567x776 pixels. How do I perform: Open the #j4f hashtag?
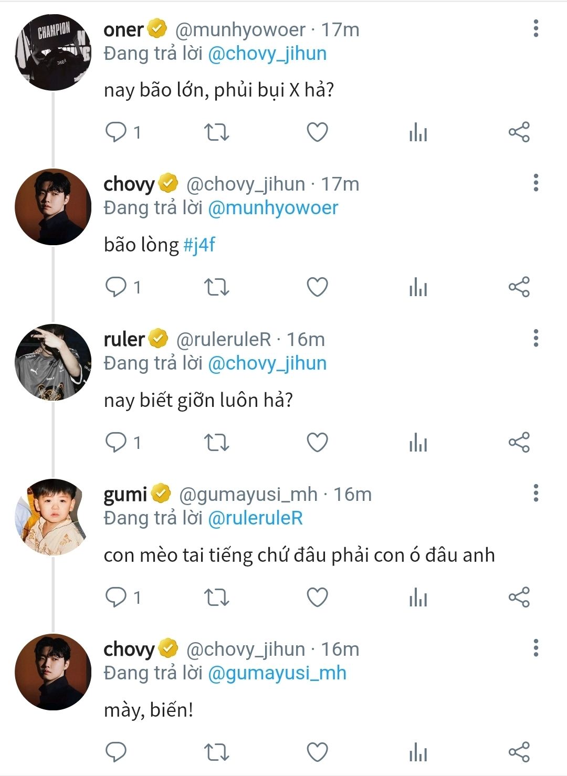tap(199, 245)
